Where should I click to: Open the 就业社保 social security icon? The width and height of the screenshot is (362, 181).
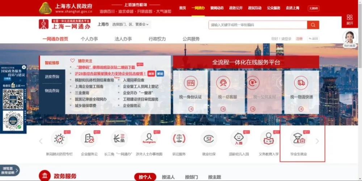pos(209,139)
